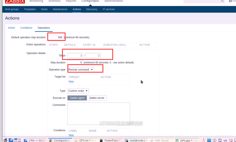The width and height of the screenshot is (236, 142).
Task: Go to Host groups submenu
Action: pyautogui.click(x=12, y=9)
